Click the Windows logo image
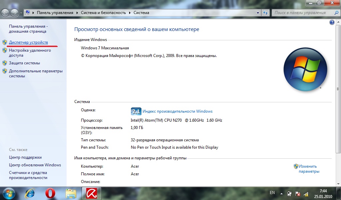The width and height of the screenshot is (341, 200). [305, 69]
